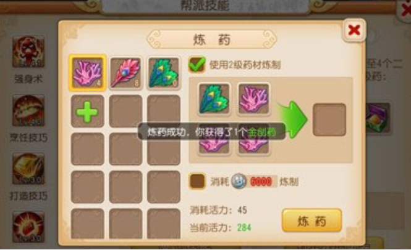Remove the pink coral from top recipe slot
411x250 pixels.
pos(253,99)
